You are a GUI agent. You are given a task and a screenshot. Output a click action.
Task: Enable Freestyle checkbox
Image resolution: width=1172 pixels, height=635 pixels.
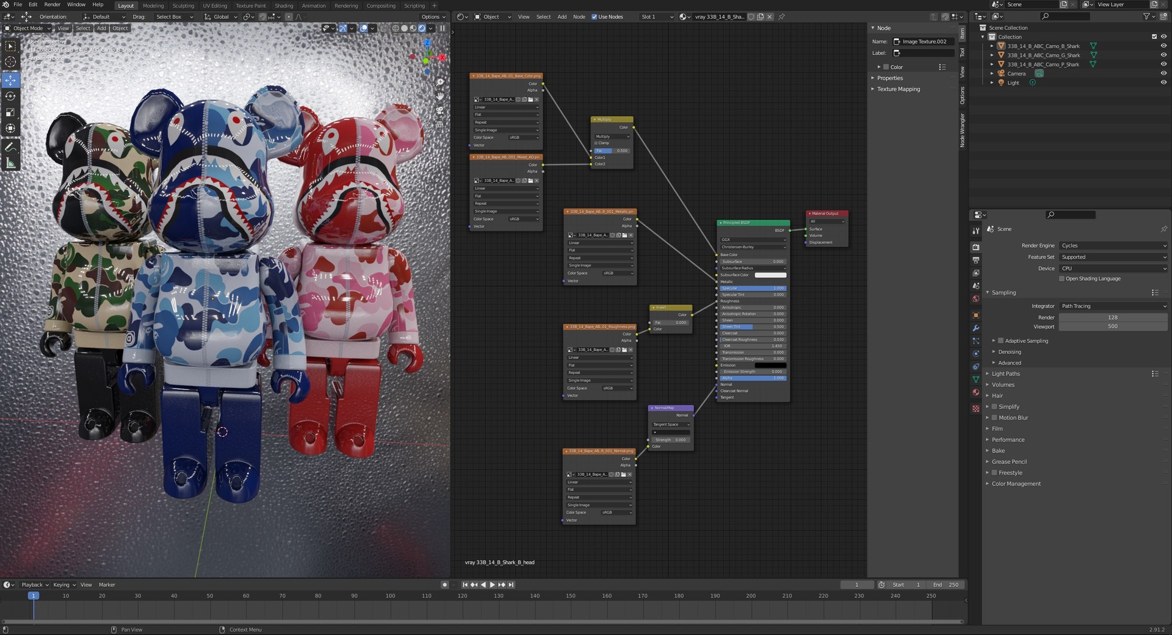[995, 473]
